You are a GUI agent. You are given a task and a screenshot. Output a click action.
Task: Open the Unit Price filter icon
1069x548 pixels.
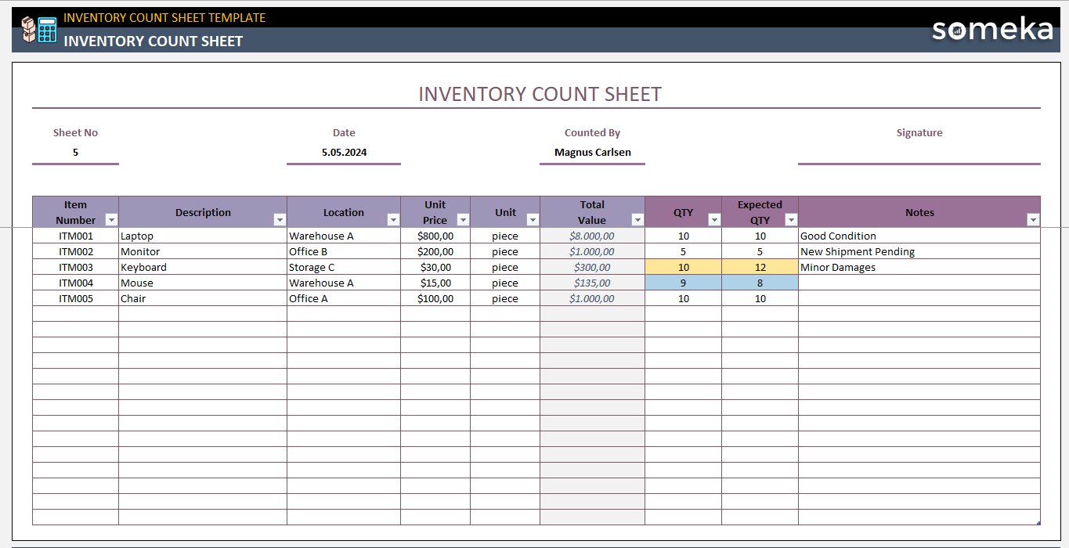coord(463,220)
